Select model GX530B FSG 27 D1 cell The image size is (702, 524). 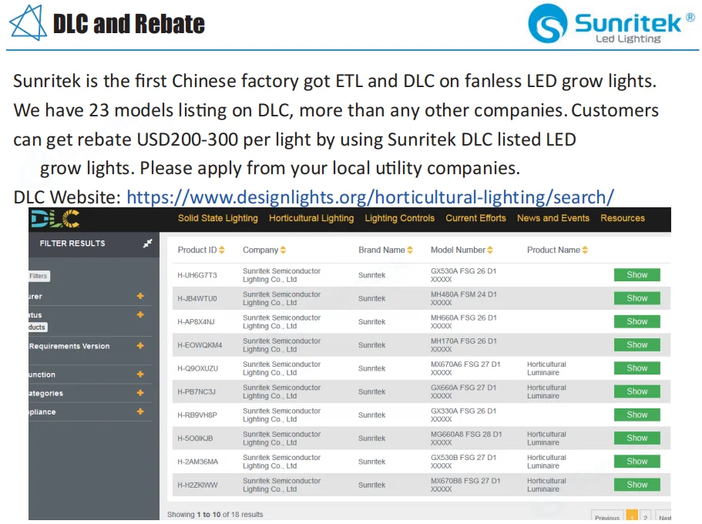tap(463, 462)
